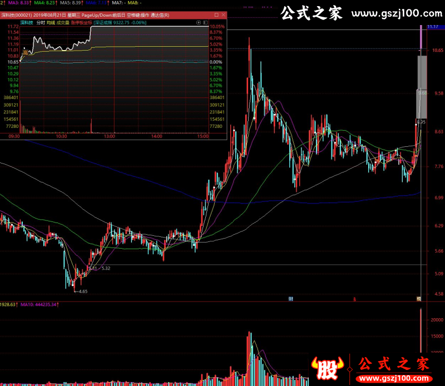Click the 20000 volume axis label
This screenshot has height=386, width=445.
click(x=437, y=320)
